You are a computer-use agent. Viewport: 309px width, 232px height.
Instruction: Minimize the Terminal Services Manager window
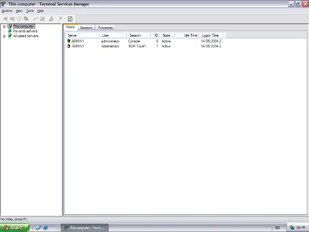(291, 4)
